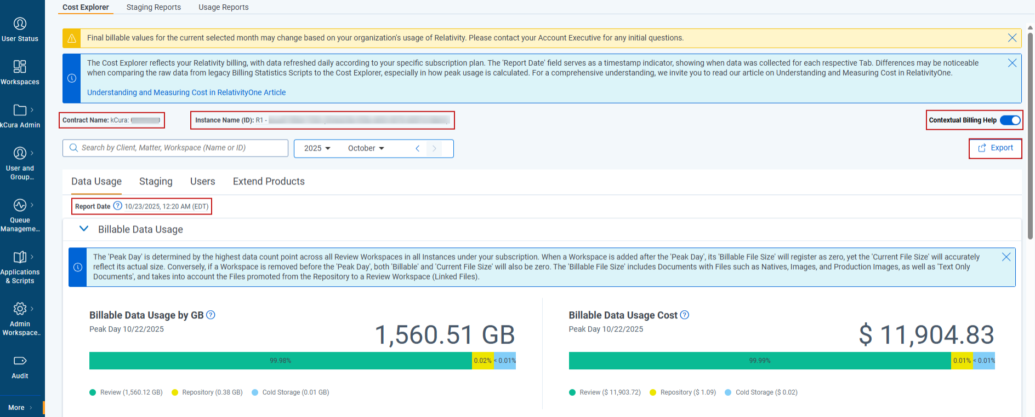This screenshot has width=1035, height=417.
Task: Click the Report Date help icon
Action: [x=117, y=206]
